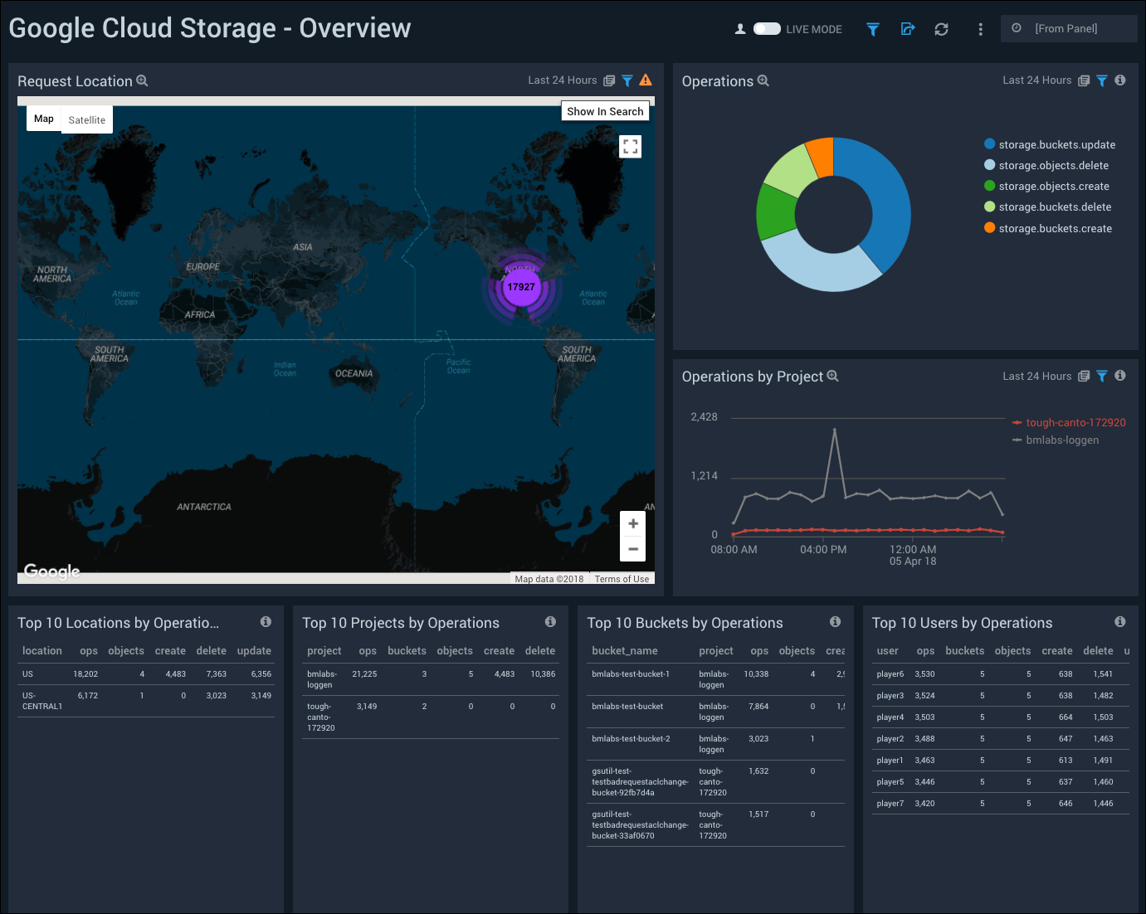Click the share dashboard icon
Viewport: 1146px width, 914px height.
907,29
